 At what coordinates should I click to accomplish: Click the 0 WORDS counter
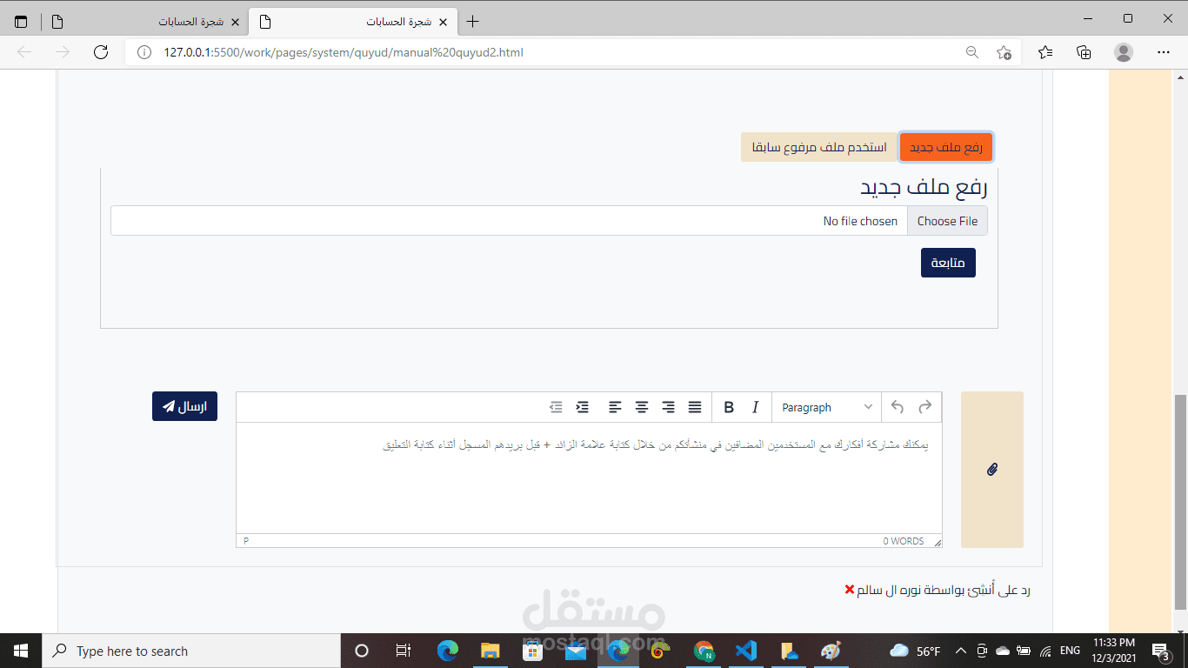(904, 541)
